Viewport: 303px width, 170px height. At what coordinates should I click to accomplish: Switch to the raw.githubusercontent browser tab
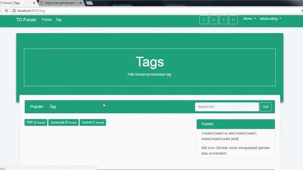(61, 3)
